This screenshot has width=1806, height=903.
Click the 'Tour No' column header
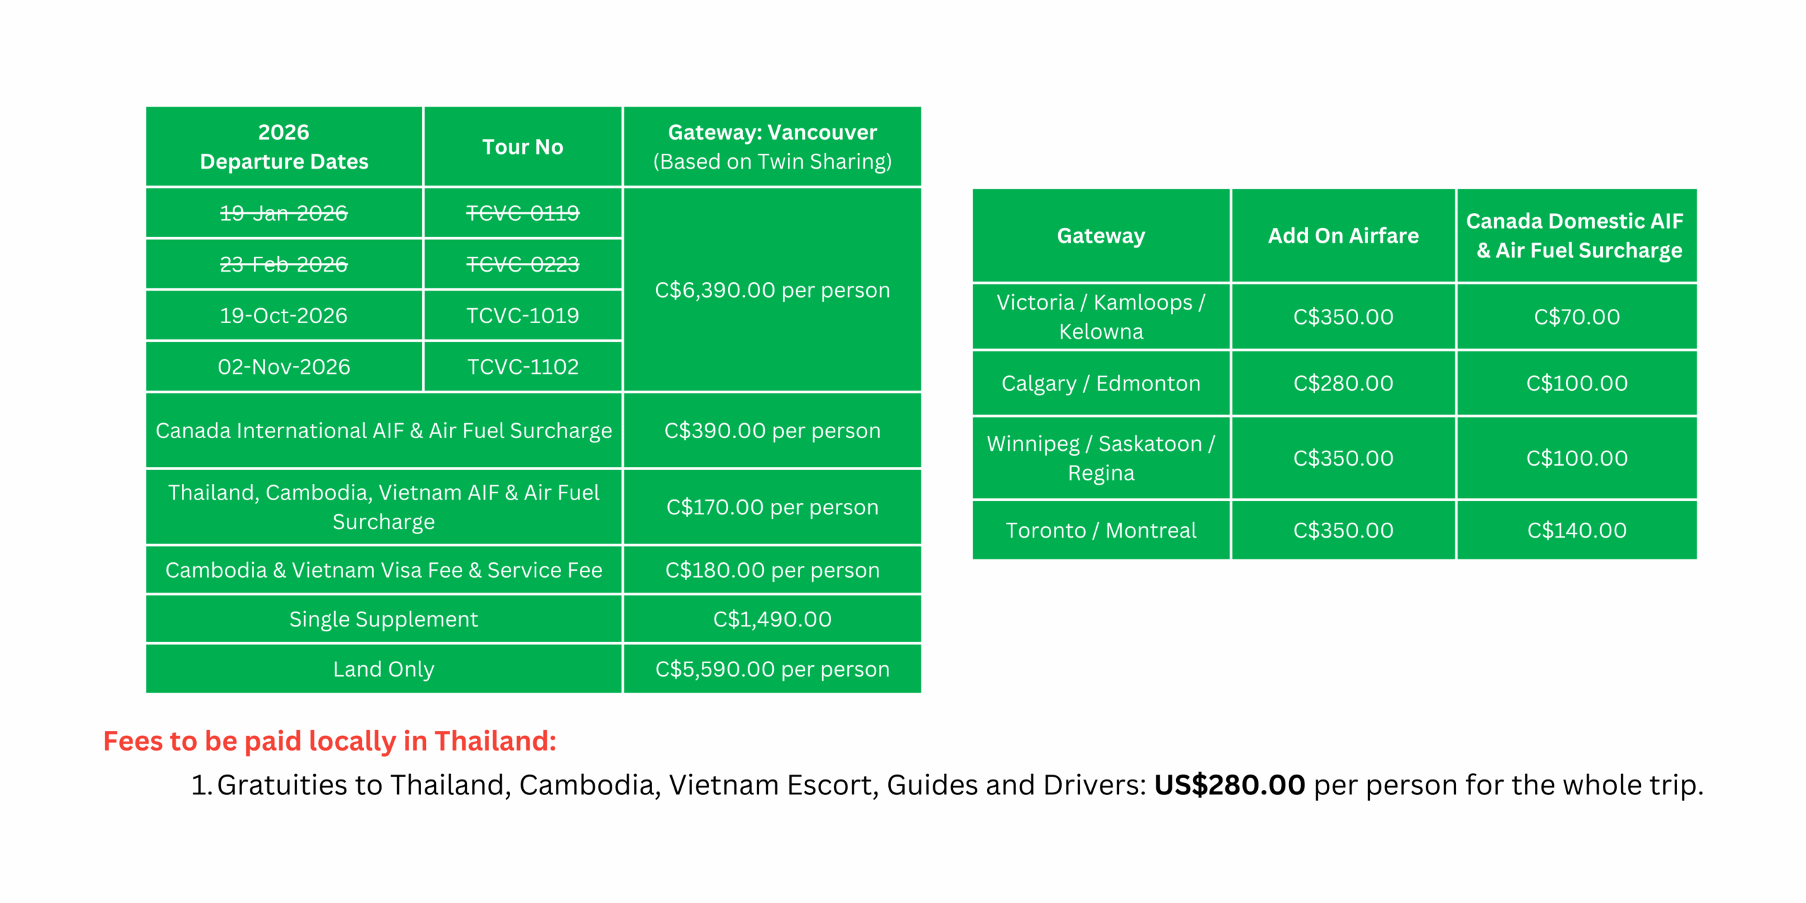(522, 147)
